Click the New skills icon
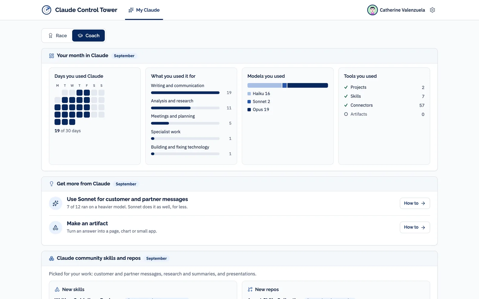 [x=57, y=289]
